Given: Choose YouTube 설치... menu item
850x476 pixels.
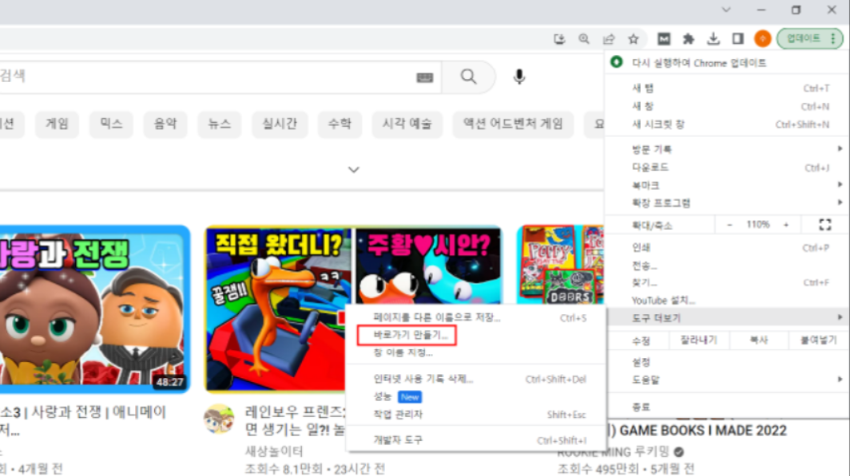Looking at the screenshot, I should tap(726, 301).
